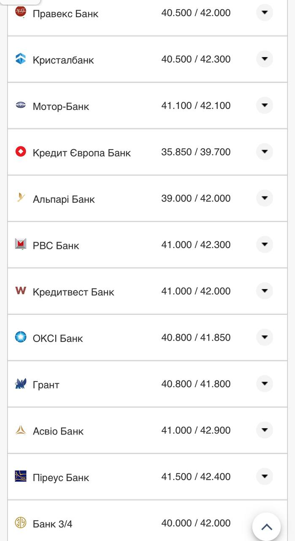Image resolution: width=295 pixels, height=541 pixels.
Task: Expand the Мотор-Банк row arrow
Action: pos(265,105)
